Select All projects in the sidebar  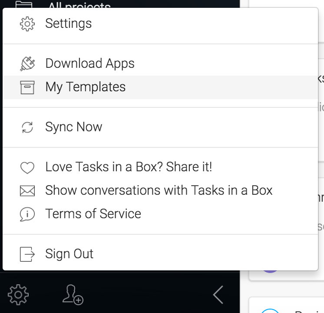pyautogui.click(x=79, y=4)
